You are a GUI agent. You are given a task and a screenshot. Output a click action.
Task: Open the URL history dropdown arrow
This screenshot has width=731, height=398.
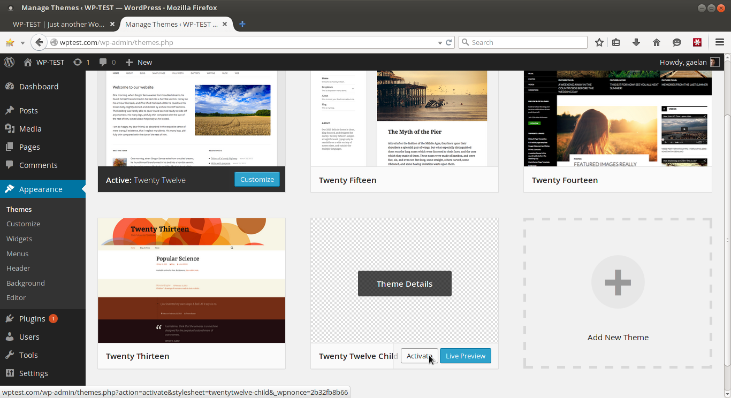pos(440,43)
